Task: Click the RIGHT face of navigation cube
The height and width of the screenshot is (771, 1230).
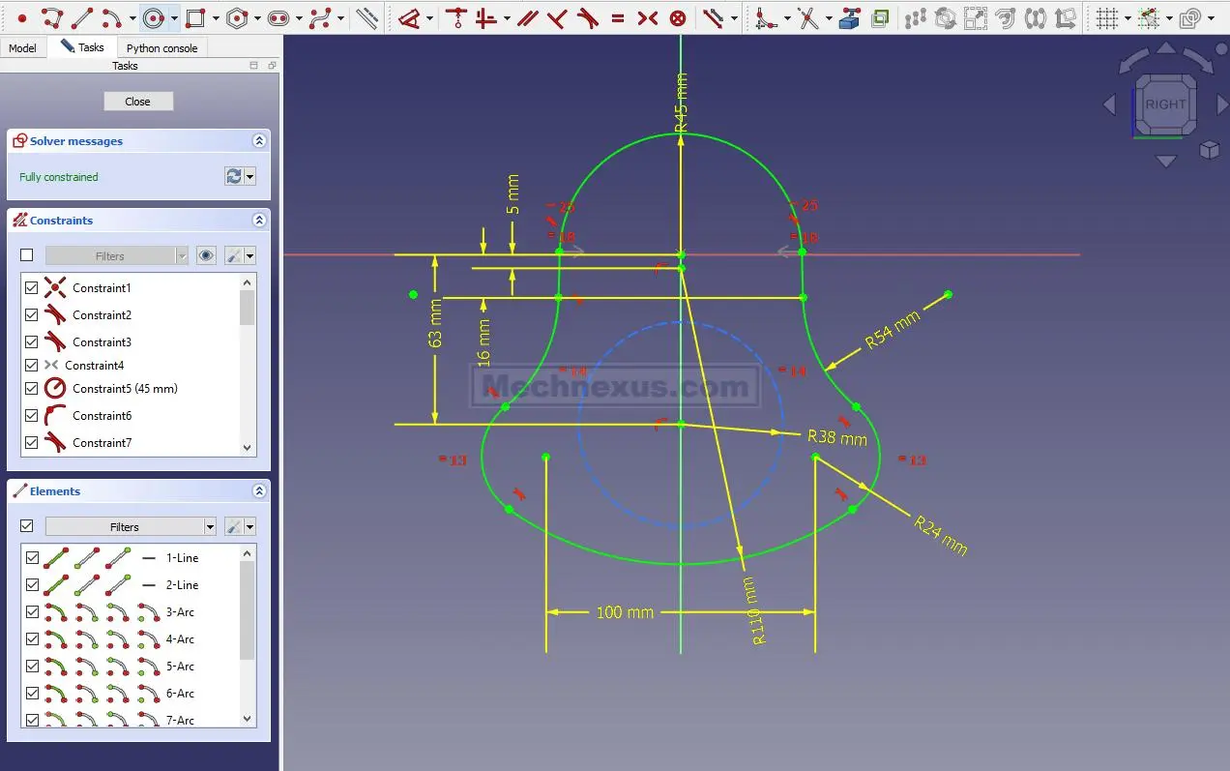Action: (1165, 104)
